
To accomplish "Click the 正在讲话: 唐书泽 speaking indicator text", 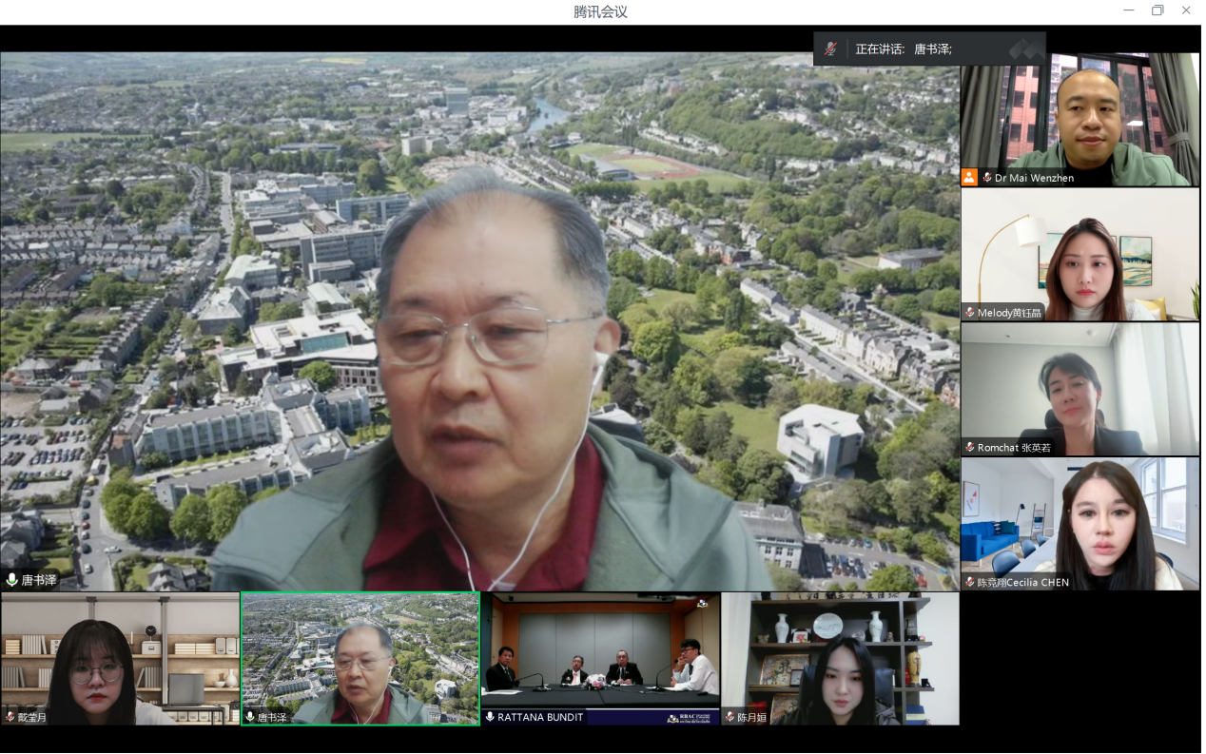I will coord(904,48).
